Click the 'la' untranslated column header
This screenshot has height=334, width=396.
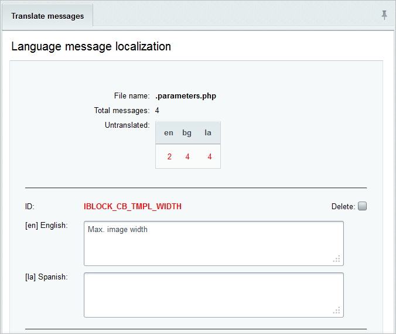[x=208, y=132]
